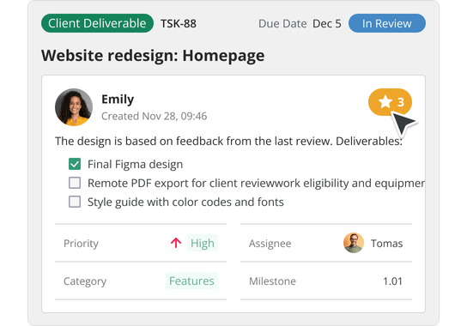Image resolution: width=467 pixels, height=326 pixels.
Task: Select the High priority label
Action: [x=203, y=243]
